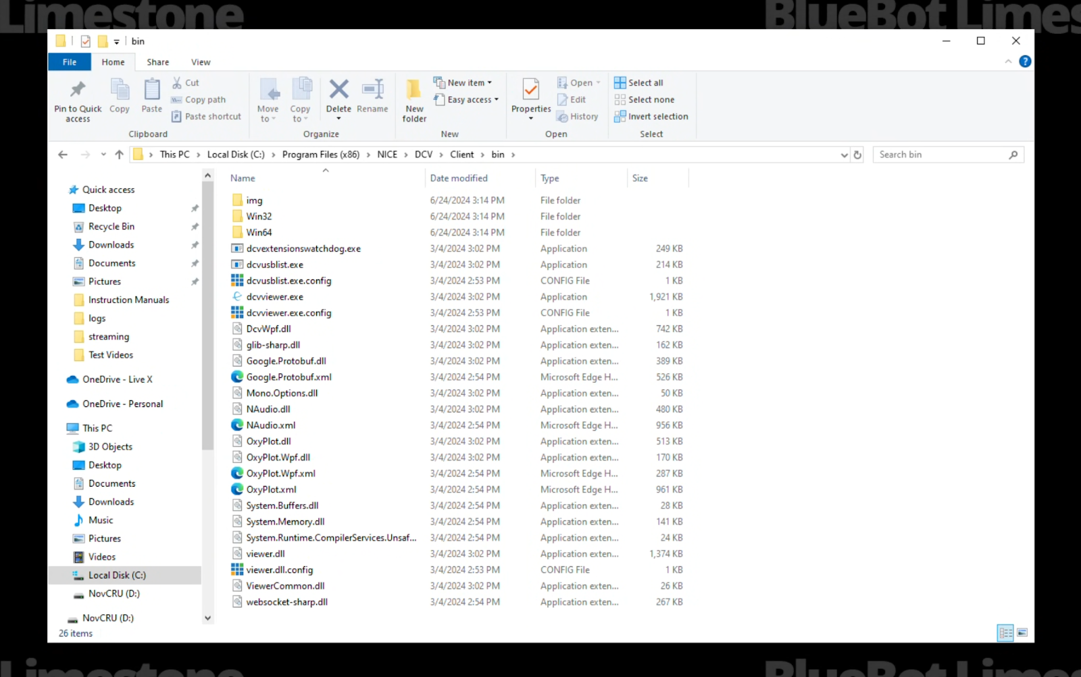Viewport: 1081px width, 677px height.
Task: Select Local Disk (C:) in sidebar
Action: (117, 575)
